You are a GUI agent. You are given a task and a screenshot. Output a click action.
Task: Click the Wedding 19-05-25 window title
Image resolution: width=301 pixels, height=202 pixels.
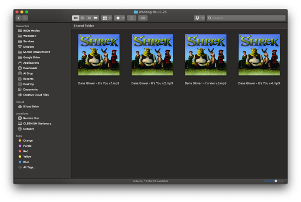click(x=153, y=12)
